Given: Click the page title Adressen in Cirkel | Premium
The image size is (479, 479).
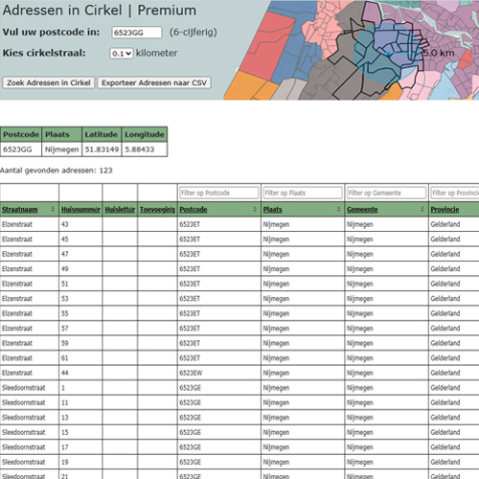Looking at the screenshot, I should coord(100,11).
